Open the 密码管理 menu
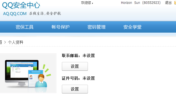The height and width of the screenshot is (111, 176). [x=96, y=27]
